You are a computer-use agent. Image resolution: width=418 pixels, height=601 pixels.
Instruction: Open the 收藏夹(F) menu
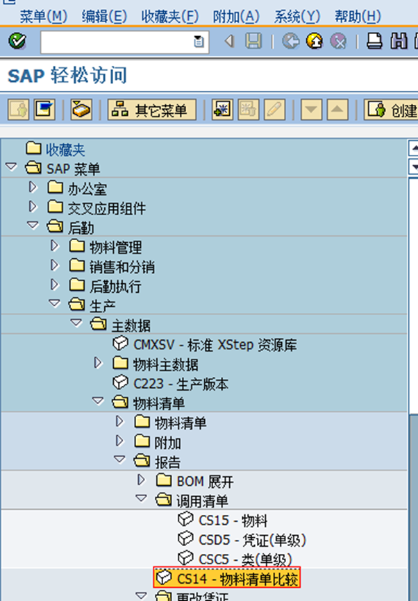[x=170, y=17]
